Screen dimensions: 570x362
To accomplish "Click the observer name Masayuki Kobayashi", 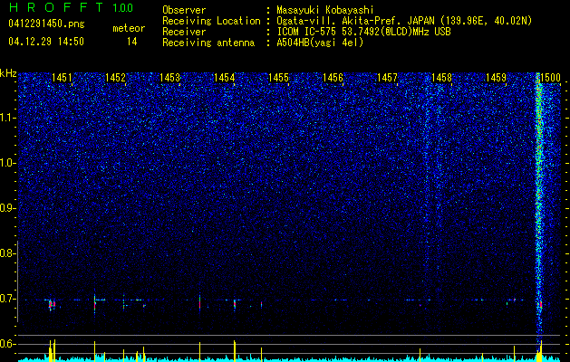I will pyautogui.click(x=325, y=10).
